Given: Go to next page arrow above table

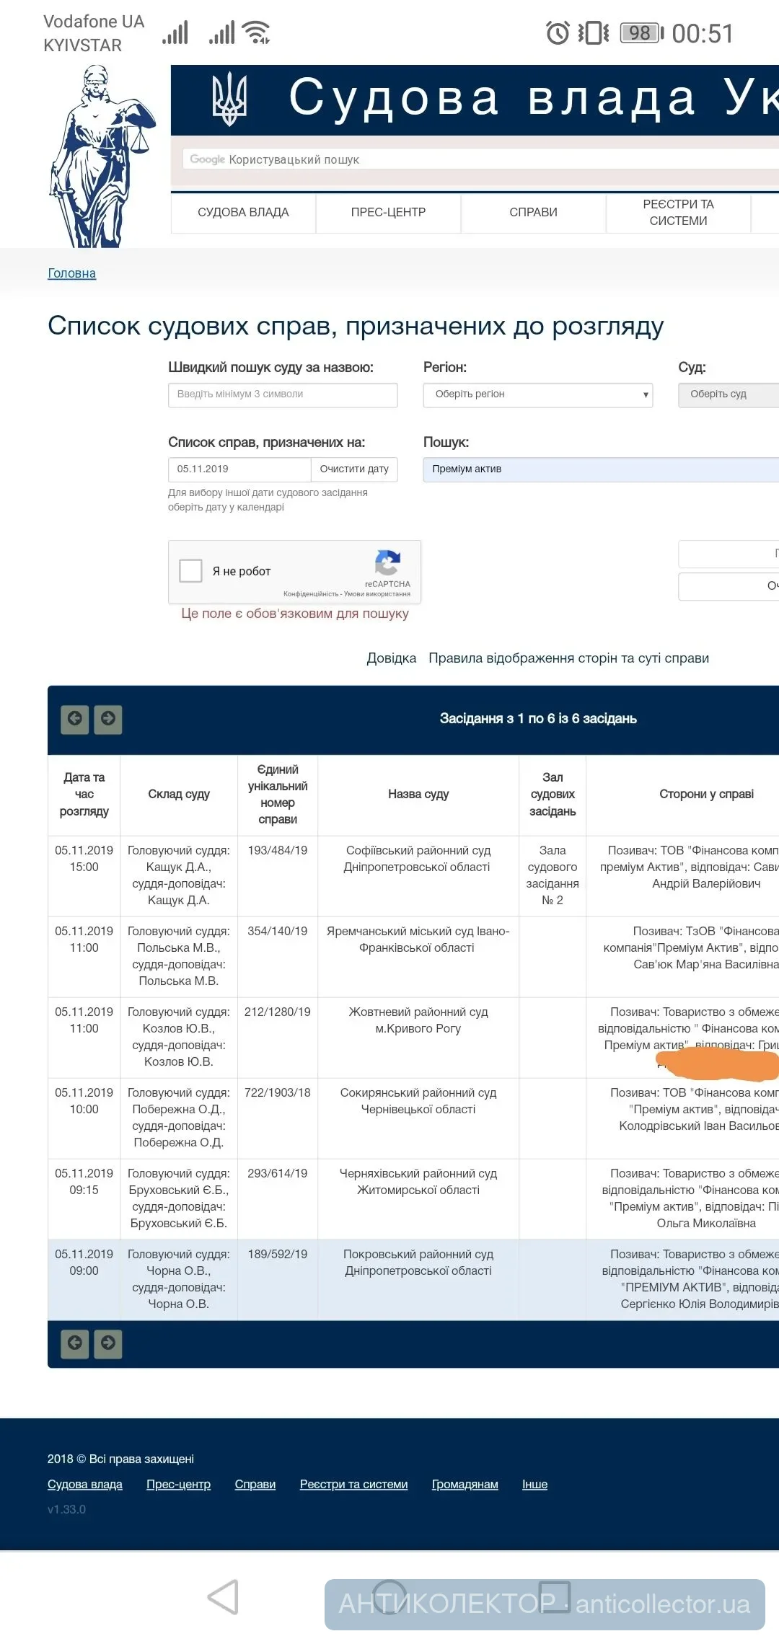Looking at the screenshot, I should coord(108,719).
